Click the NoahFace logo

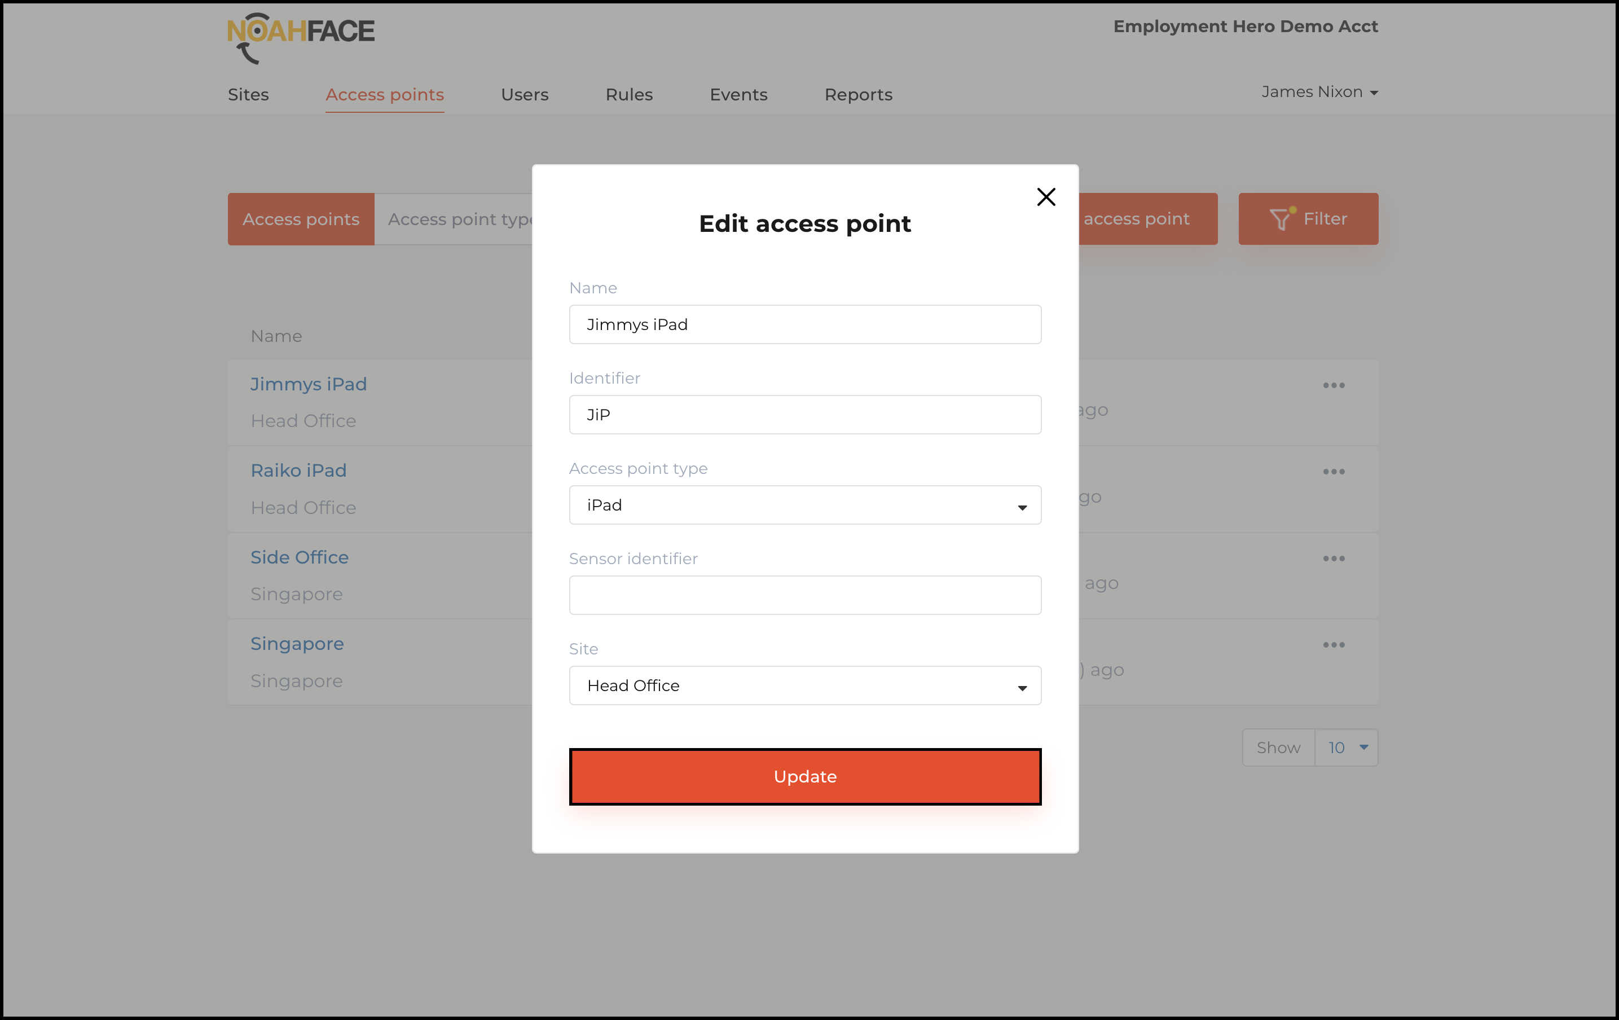click(301, 37)
